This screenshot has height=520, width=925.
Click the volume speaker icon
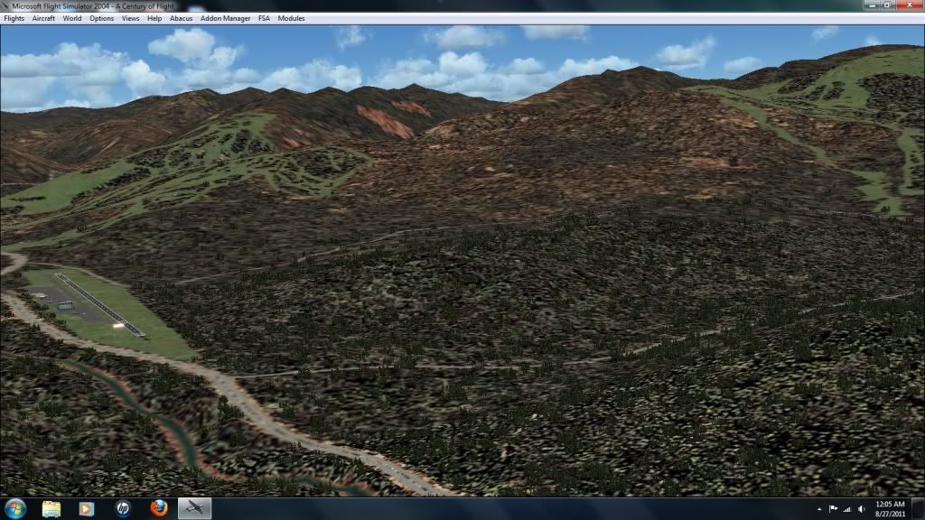click(x=861, y=509)
